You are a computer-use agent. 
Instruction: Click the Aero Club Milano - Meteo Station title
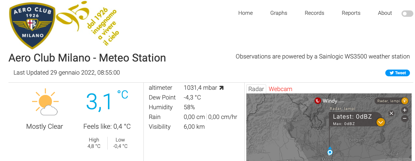pos(87,58)
